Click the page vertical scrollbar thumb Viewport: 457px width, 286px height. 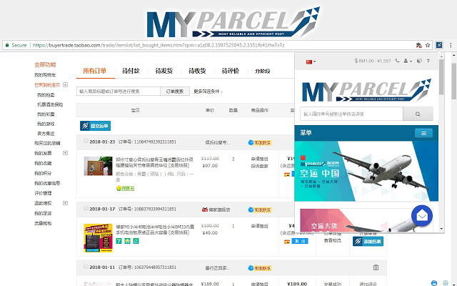454,81
